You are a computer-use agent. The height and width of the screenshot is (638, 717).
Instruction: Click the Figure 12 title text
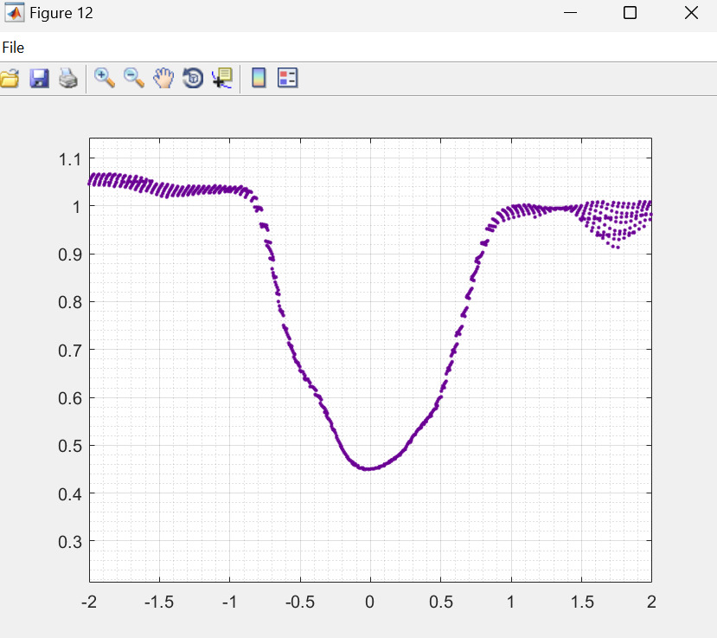pos(61,13)
